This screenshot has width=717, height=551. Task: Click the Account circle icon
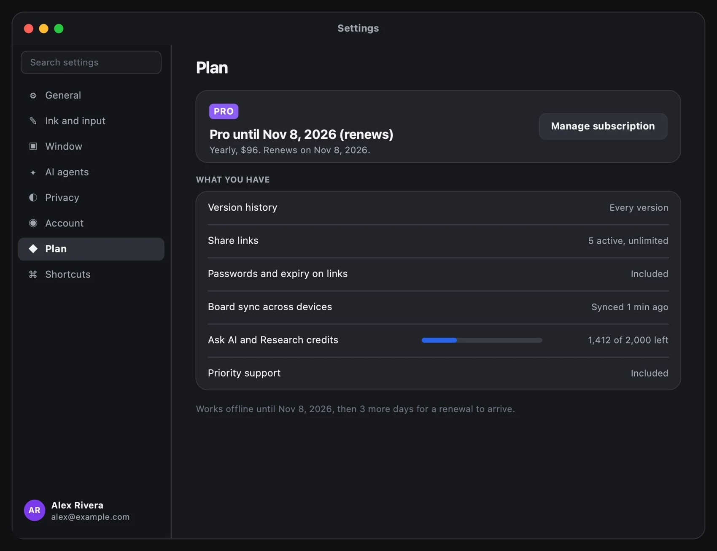coord(33,223)
